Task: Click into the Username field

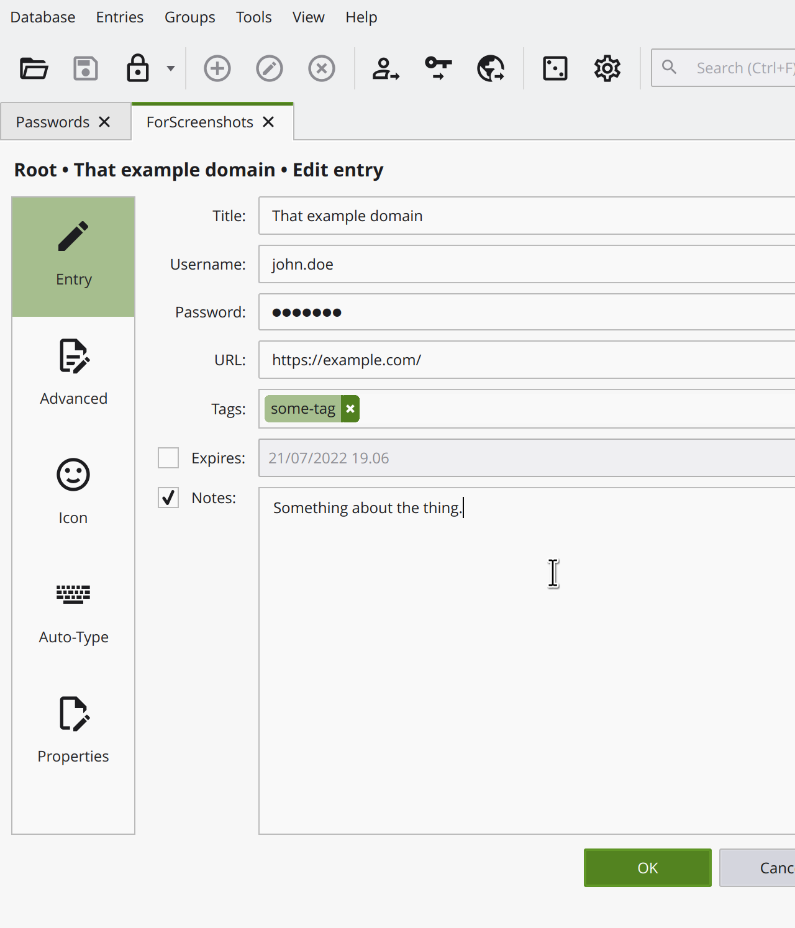Action: point(527,264)
